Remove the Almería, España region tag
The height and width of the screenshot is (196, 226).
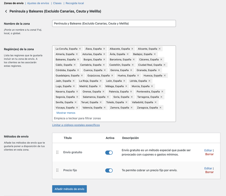pyautogui.click(x=77, y=54)
